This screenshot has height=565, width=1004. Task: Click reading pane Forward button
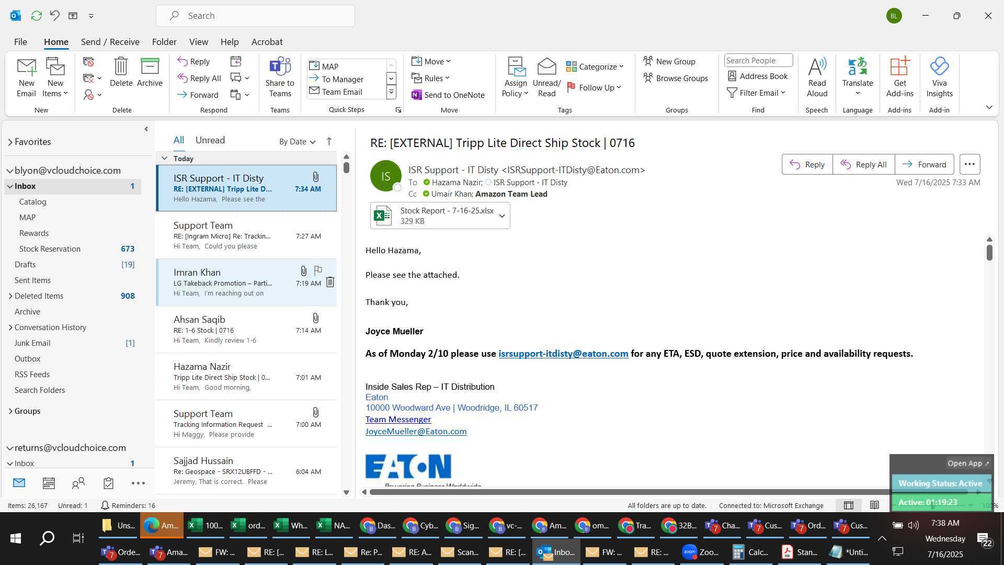pos(924,164)
